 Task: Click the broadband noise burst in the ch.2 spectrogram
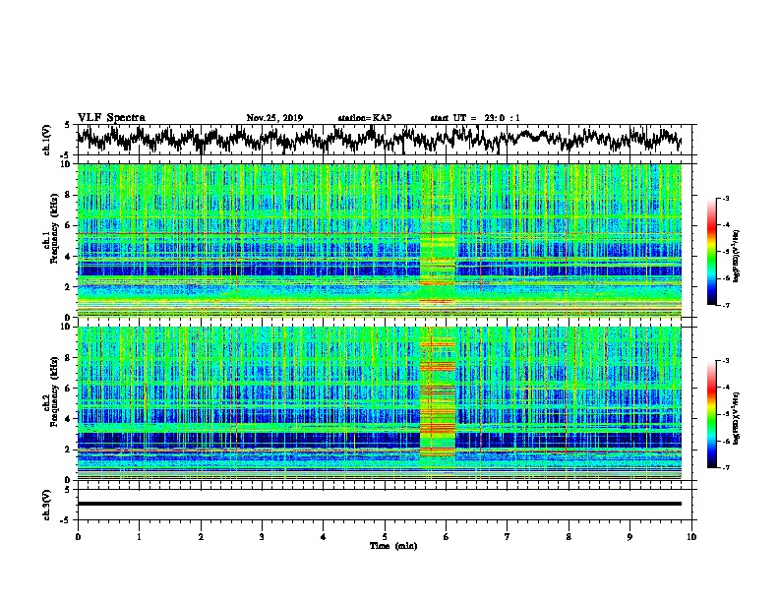tap(438, 403)
